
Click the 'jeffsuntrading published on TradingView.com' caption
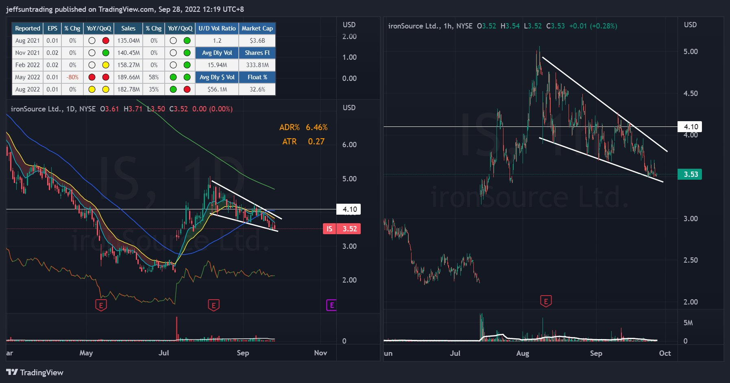point(80,9)
